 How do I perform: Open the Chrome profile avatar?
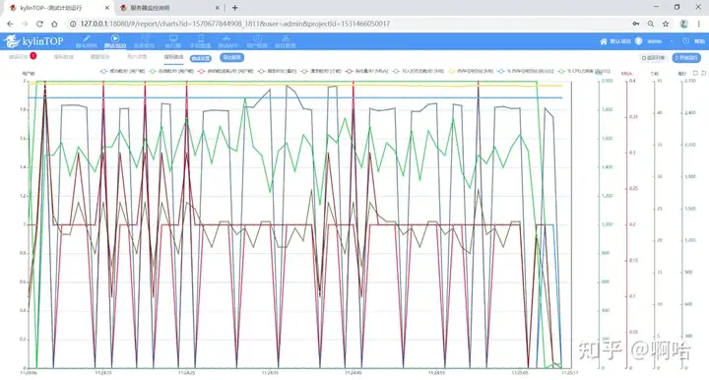(x=684, y=24)
